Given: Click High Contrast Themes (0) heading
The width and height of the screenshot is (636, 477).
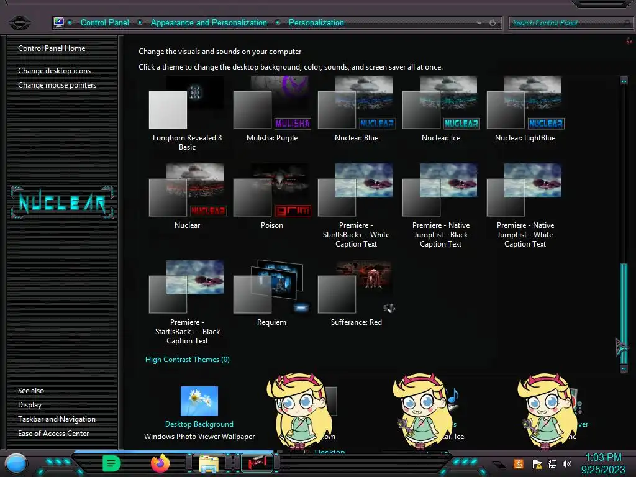Looking at the screenshot, I should (x=188, y=360).
